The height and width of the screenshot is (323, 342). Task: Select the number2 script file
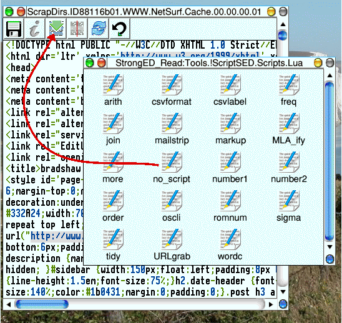tap(289, 168)
